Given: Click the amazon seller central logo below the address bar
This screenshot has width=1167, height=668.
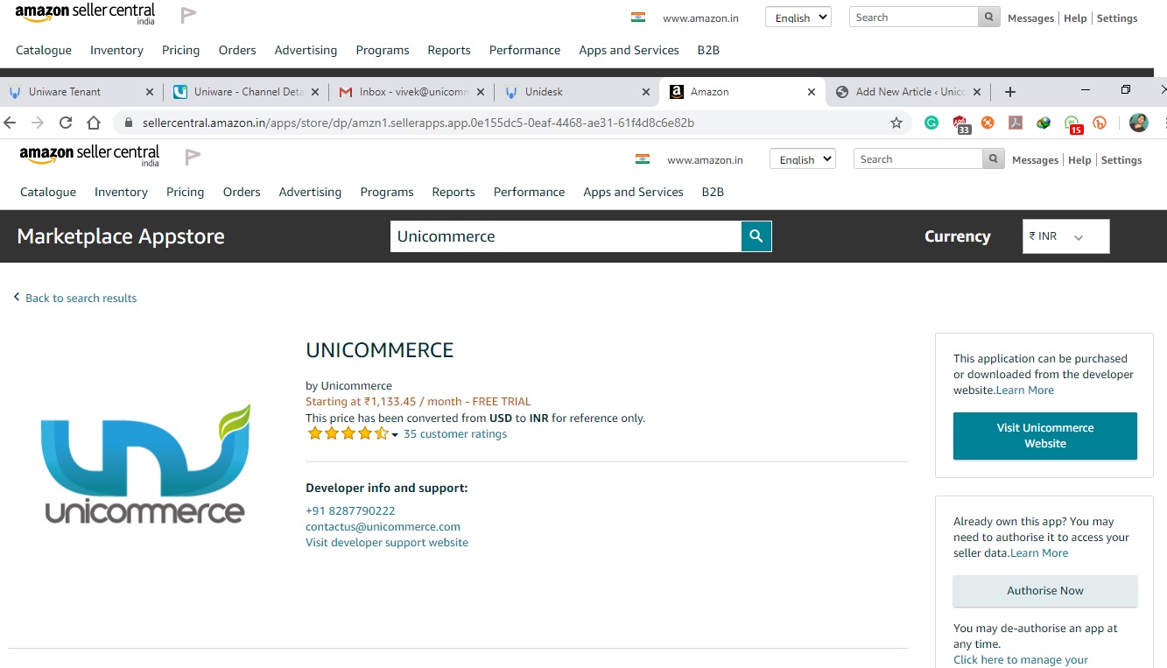Looking at the screenshot, I should point(89,156).
